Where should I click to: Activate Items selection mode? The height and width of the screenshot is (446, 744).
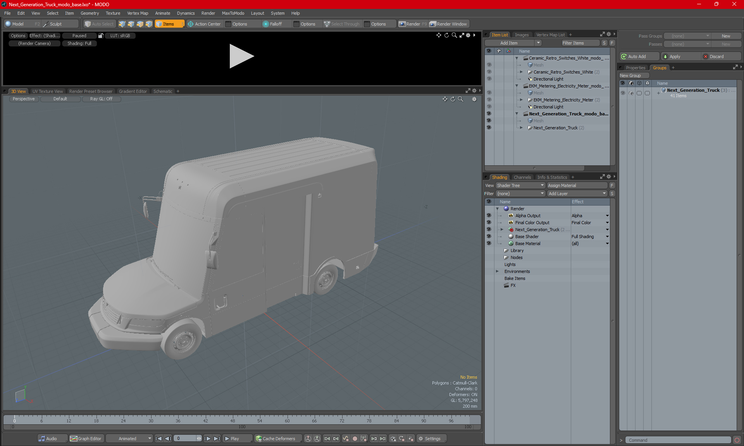[169, 24]
